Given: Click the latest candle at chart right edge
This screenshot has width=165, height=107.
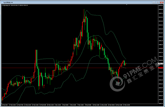Looking at the screenshot, I should pos(126,64).
